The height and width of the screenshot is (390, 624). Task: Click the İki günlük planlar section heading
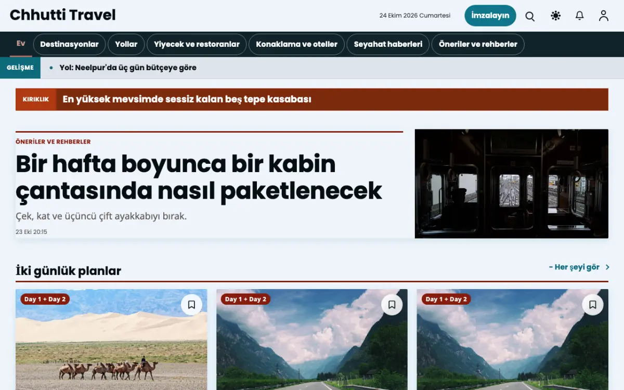click(68, 271)
